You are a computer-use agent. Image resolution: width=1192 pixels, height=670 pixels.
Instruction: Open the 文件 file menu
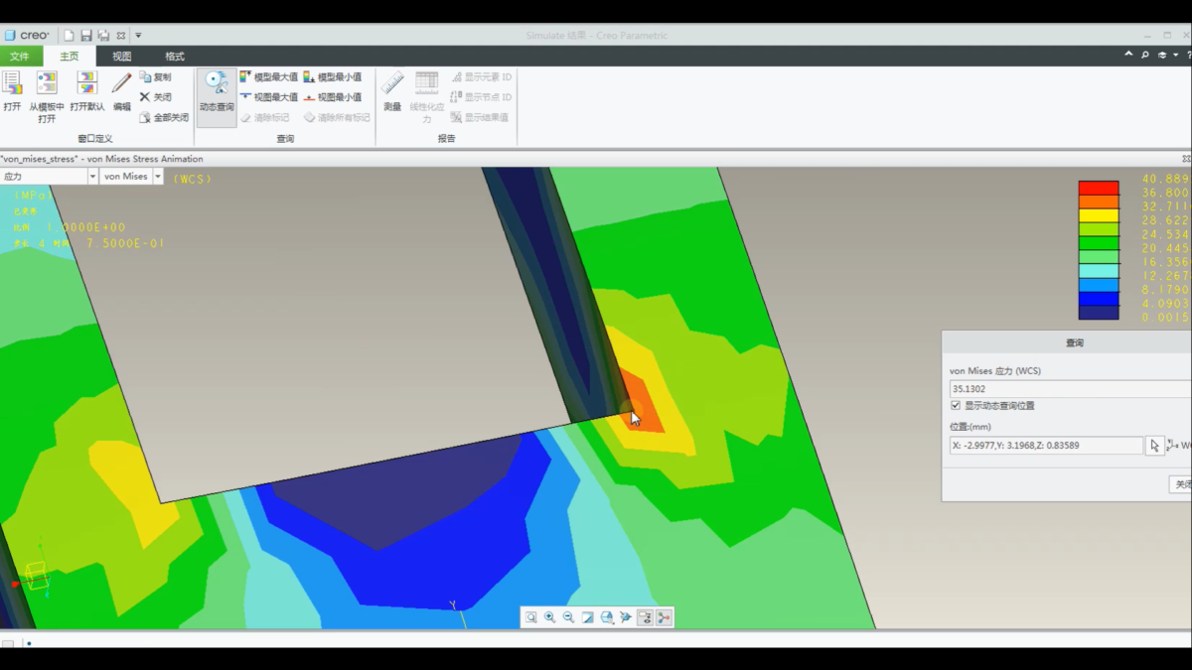[20, 57]
